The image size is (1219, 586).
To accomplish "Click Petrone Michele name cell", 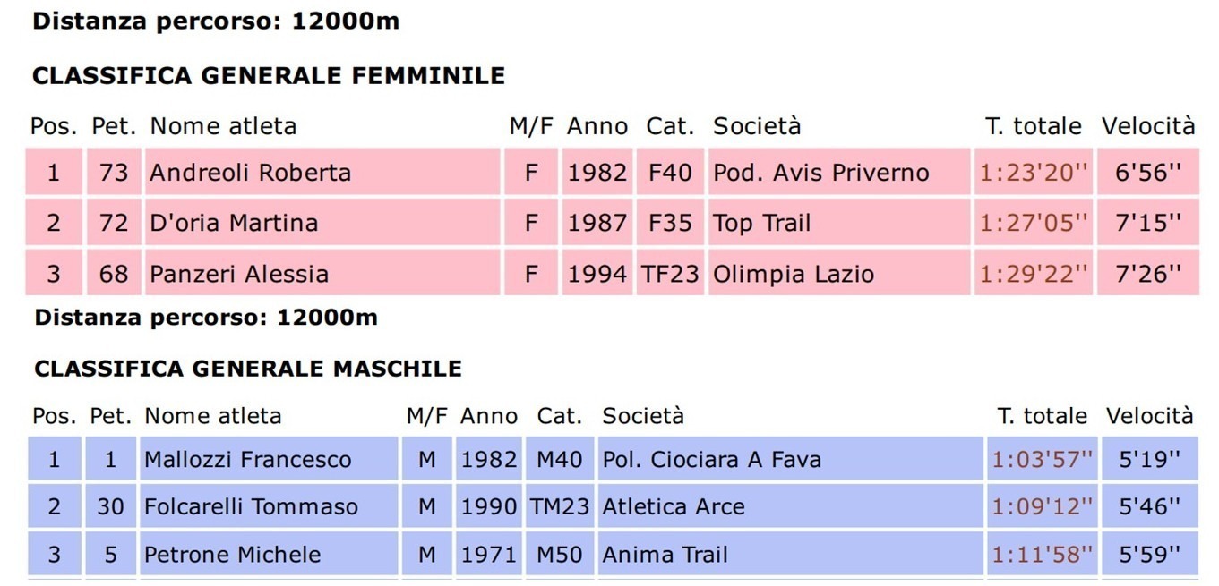I will pyautogui.click(x=232, y=555).
